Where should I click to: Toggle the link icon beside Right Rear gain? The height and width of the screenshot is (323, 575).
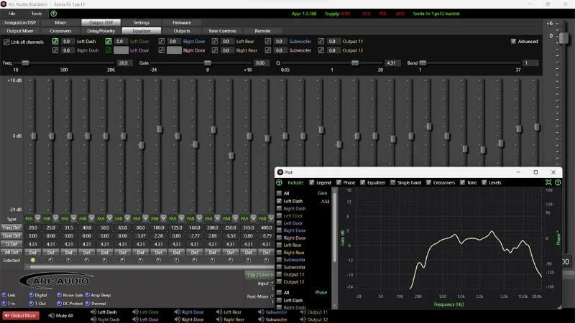215,50
